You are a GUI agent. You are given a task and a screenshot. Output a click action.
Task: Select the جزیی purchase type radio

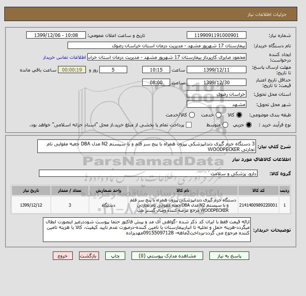[249, 125]
